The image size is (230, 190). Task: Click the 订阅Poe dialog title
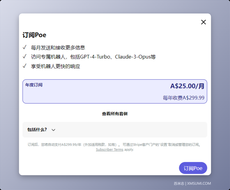click(x=34, y=35)
